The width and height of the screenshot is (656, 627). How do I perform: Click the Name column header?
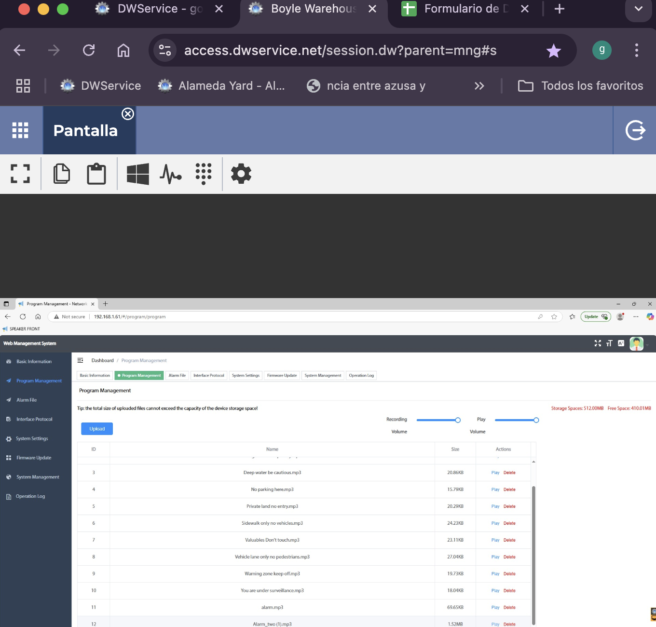pyautogui.click(x=272, y=449)
